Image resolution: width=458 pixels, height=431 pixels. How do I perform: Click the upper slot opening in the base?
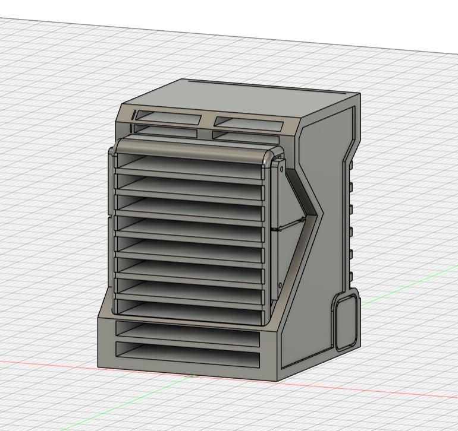coord(188,333)
